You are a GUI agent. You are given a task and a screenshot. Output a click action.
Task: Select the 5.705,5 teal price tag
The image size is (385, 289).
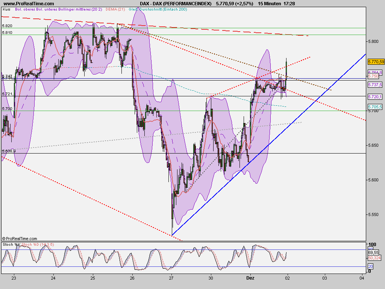point(375,107)
